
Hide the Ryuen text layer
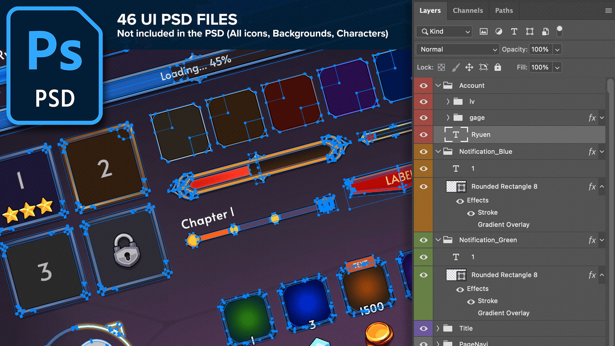tap(423, 135)
